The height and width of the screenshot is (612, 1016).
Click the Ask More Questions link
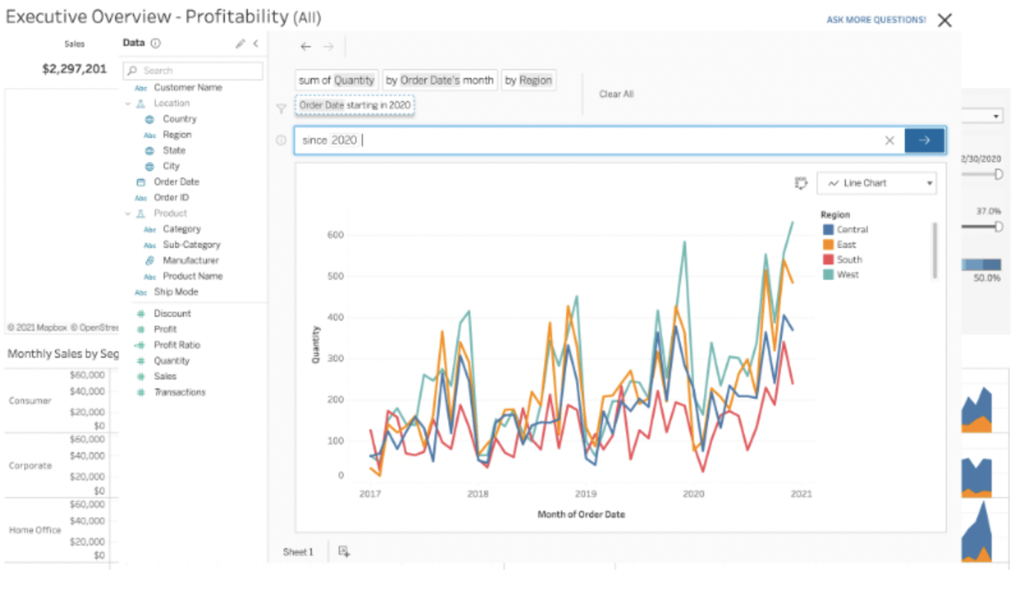876,20
